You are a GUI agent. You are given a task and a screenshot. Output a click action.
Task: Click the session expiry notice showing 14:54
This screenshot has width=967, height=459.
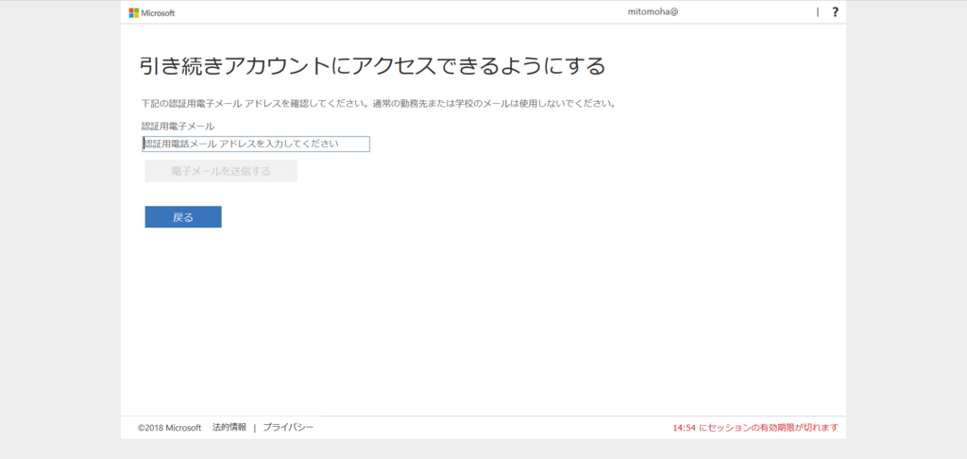(755, 428)
